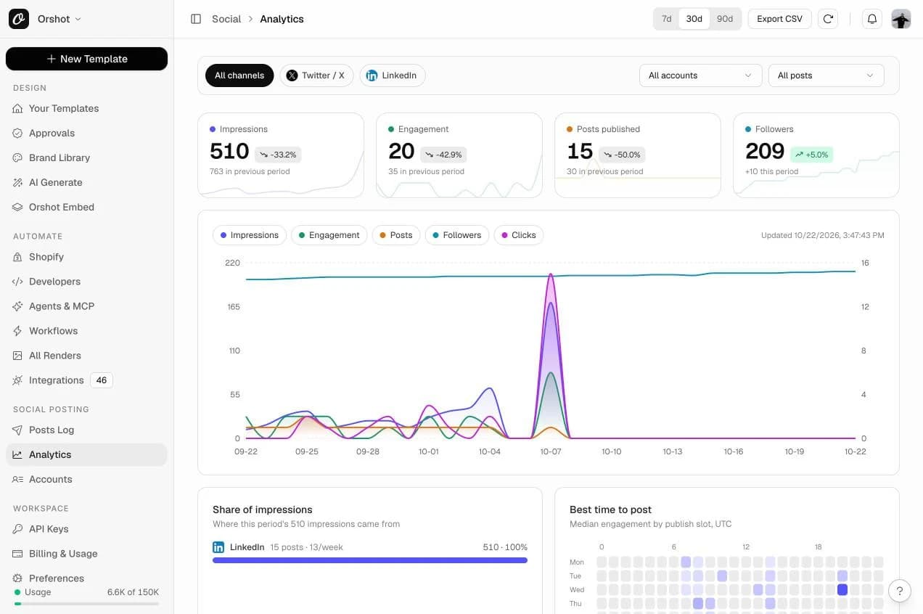The height and width of the screenshot is (614, 923).
Task: Click the Approvals check icon
Action: 18,133
